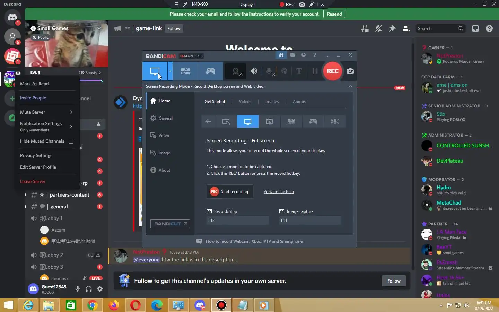Mute microphone in Discord user panel
This screenshot has height=312, width=499.
coord(78,289)
